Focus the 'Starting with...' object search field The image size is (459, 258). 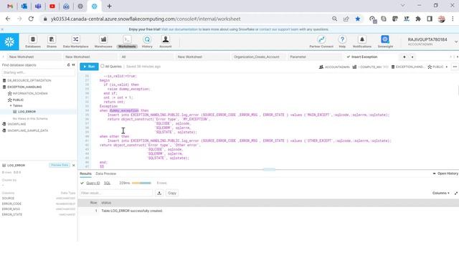38,72
